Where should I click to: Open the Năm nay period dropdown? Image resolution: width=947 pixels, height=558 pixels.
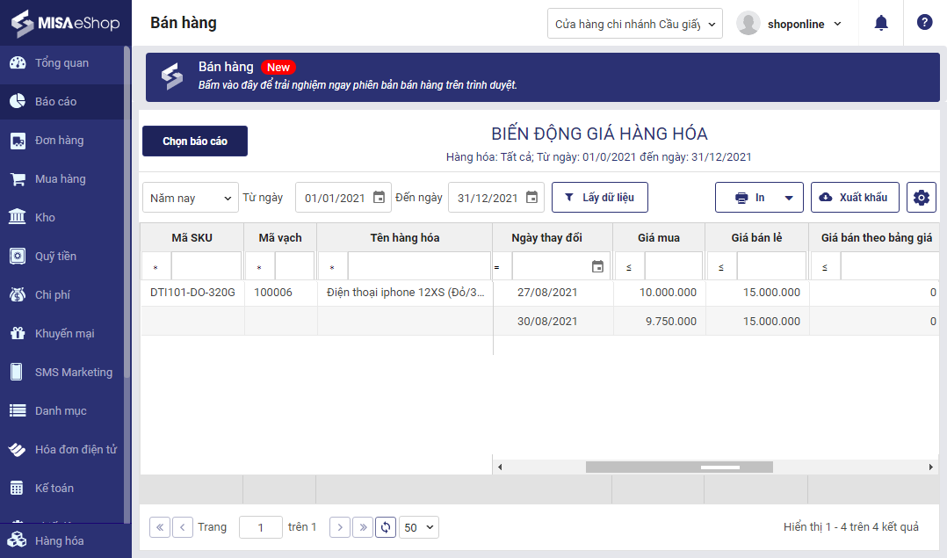pyautogui.click(x=191, y=198)
